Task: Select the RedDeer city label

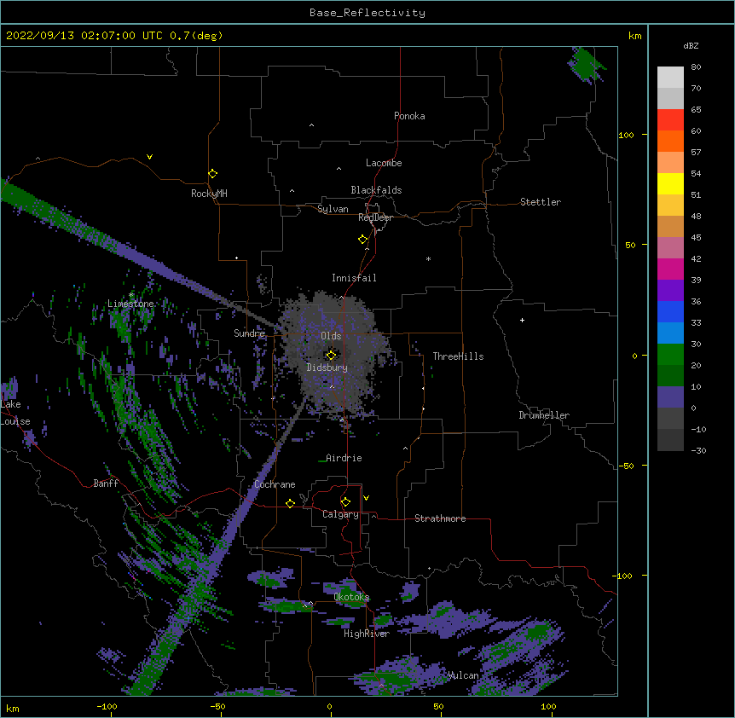Action: [x=375, y=217]
